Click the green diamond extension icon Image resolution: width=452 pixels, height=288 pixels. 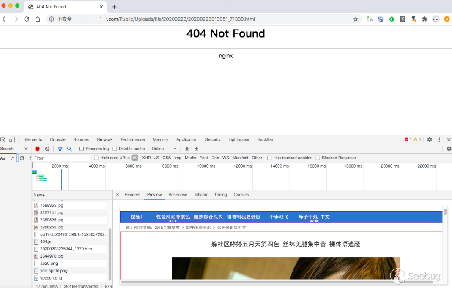[x=392, y=19]
